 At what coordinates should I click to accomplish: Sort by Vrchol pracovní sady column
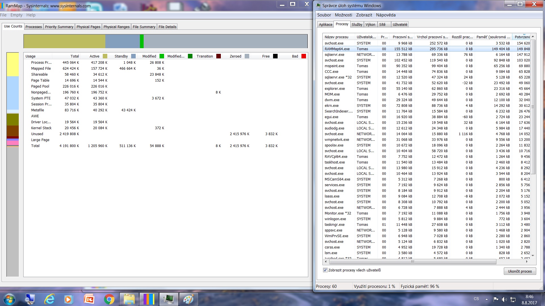pyautogui.click(x=432, y=37)
